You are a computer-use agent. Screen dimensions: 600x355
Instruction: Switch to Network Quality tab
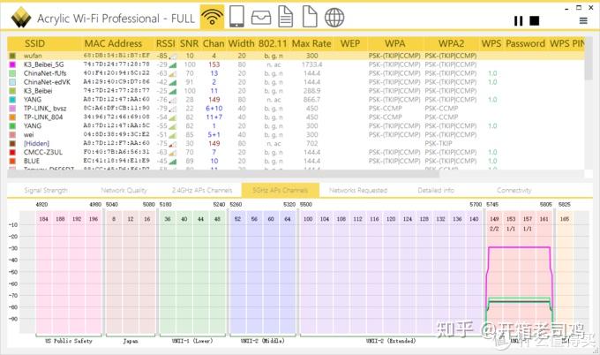pos(124,191)
